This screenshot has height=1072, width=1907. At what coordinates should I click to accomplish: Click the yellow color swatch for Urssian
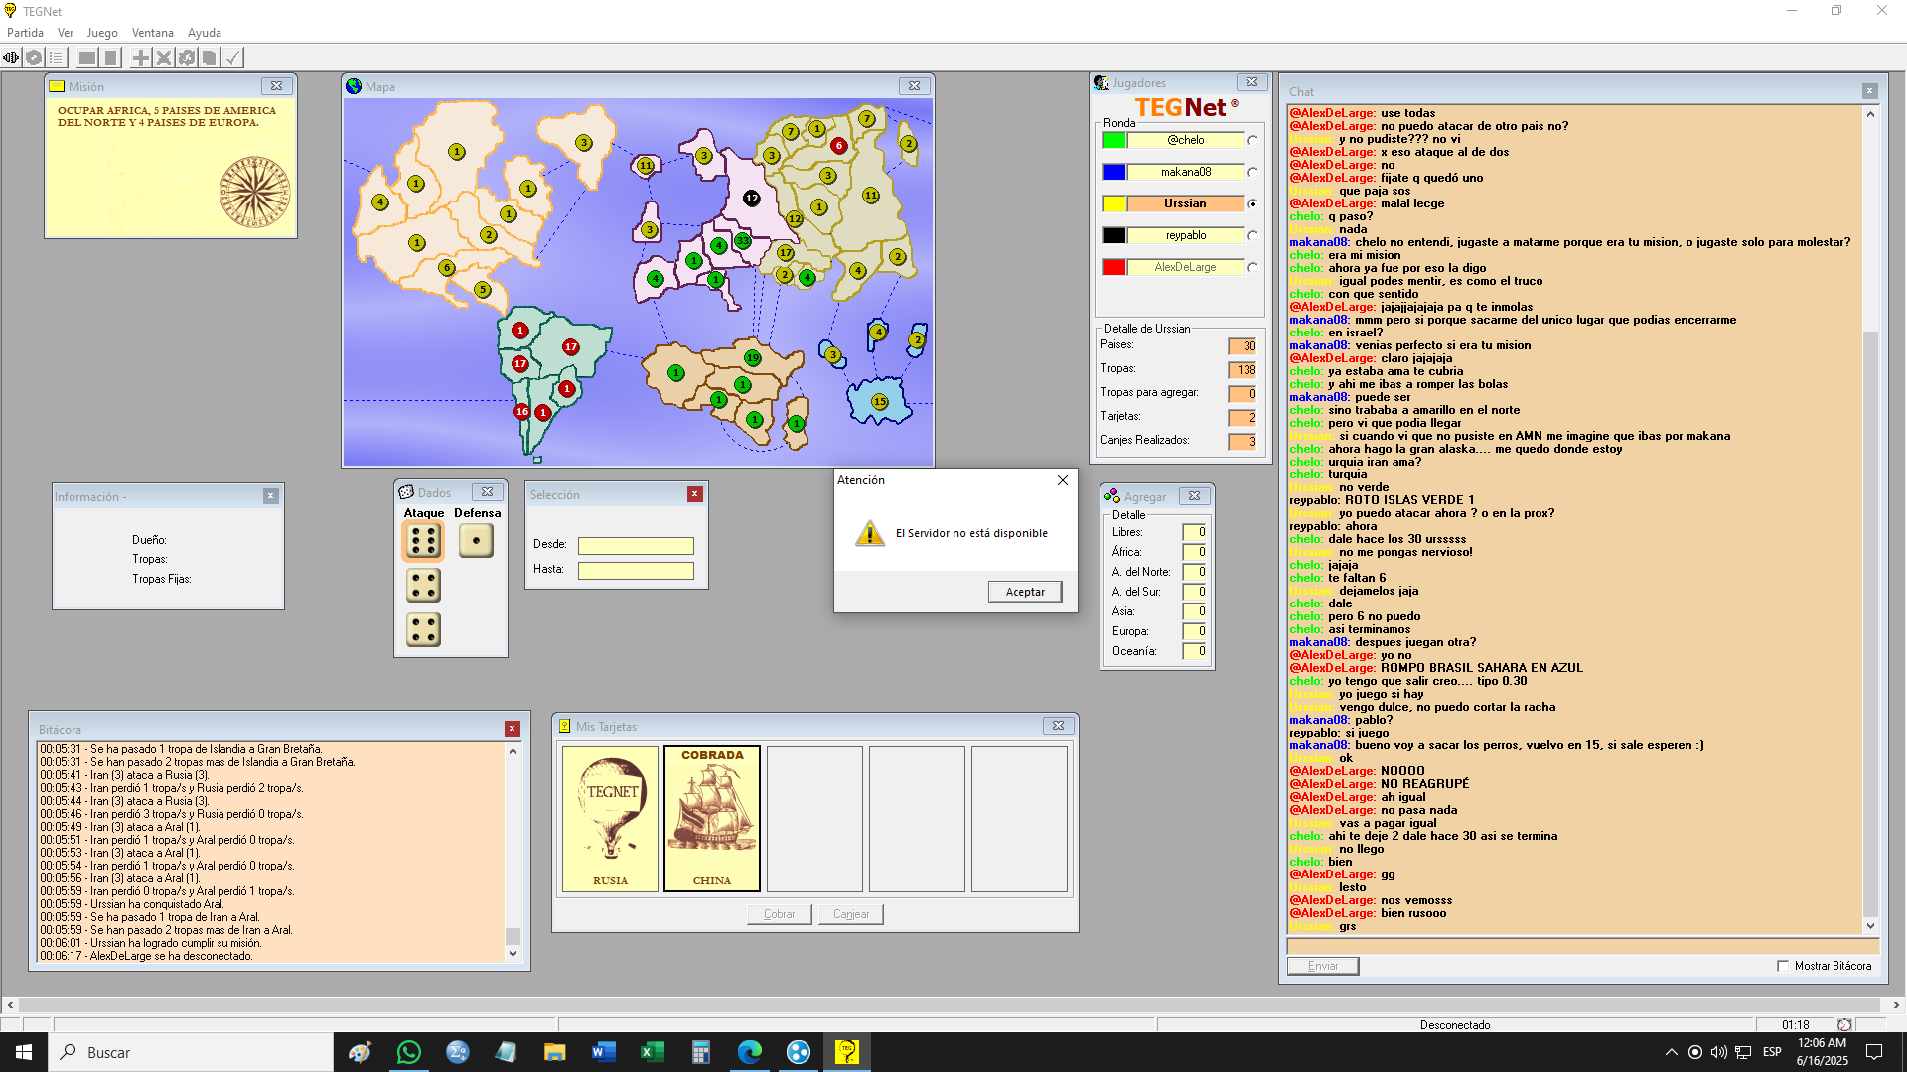1114,203
